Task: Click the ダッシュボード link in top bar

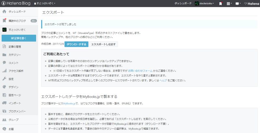Action: pyautogui.click(x=183, y=3)
